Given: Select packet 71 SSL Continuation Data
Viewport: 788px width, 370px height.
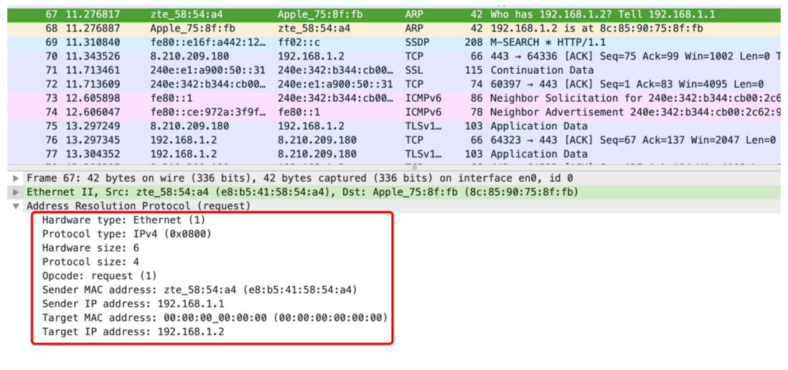Looking at the screenshot, I should click(394, 70).
